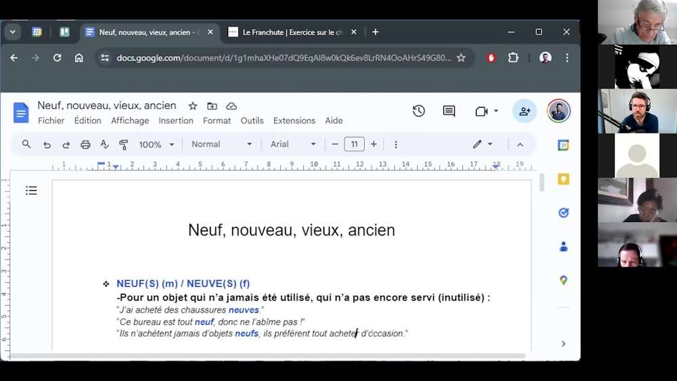
Task: Click the search menus magnifier icon
Action: pyautogui.click(x=26, y=144)
